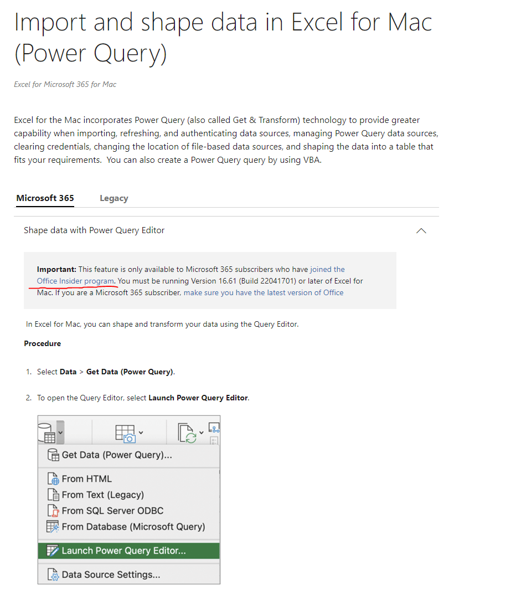Viewport: 526px width, 592px height.
Task: Select Launch Power Query Editor... highlighted item
Action: coord(129,551)
